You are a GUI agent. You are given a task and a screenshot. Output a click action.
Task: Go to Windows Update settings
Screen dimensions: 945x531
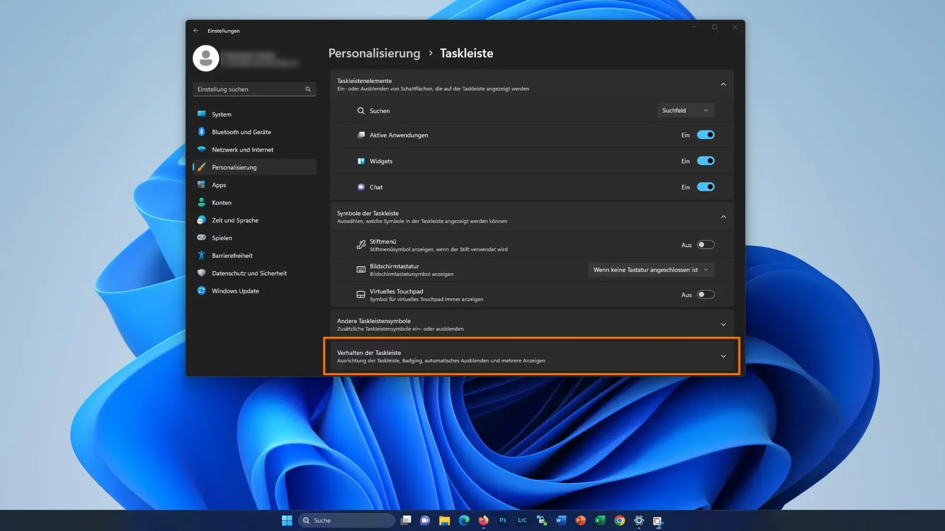coord(254,291)
